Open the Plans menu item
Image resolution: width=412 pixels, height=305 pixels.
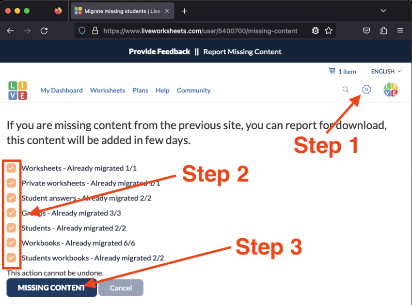point(140,91)
